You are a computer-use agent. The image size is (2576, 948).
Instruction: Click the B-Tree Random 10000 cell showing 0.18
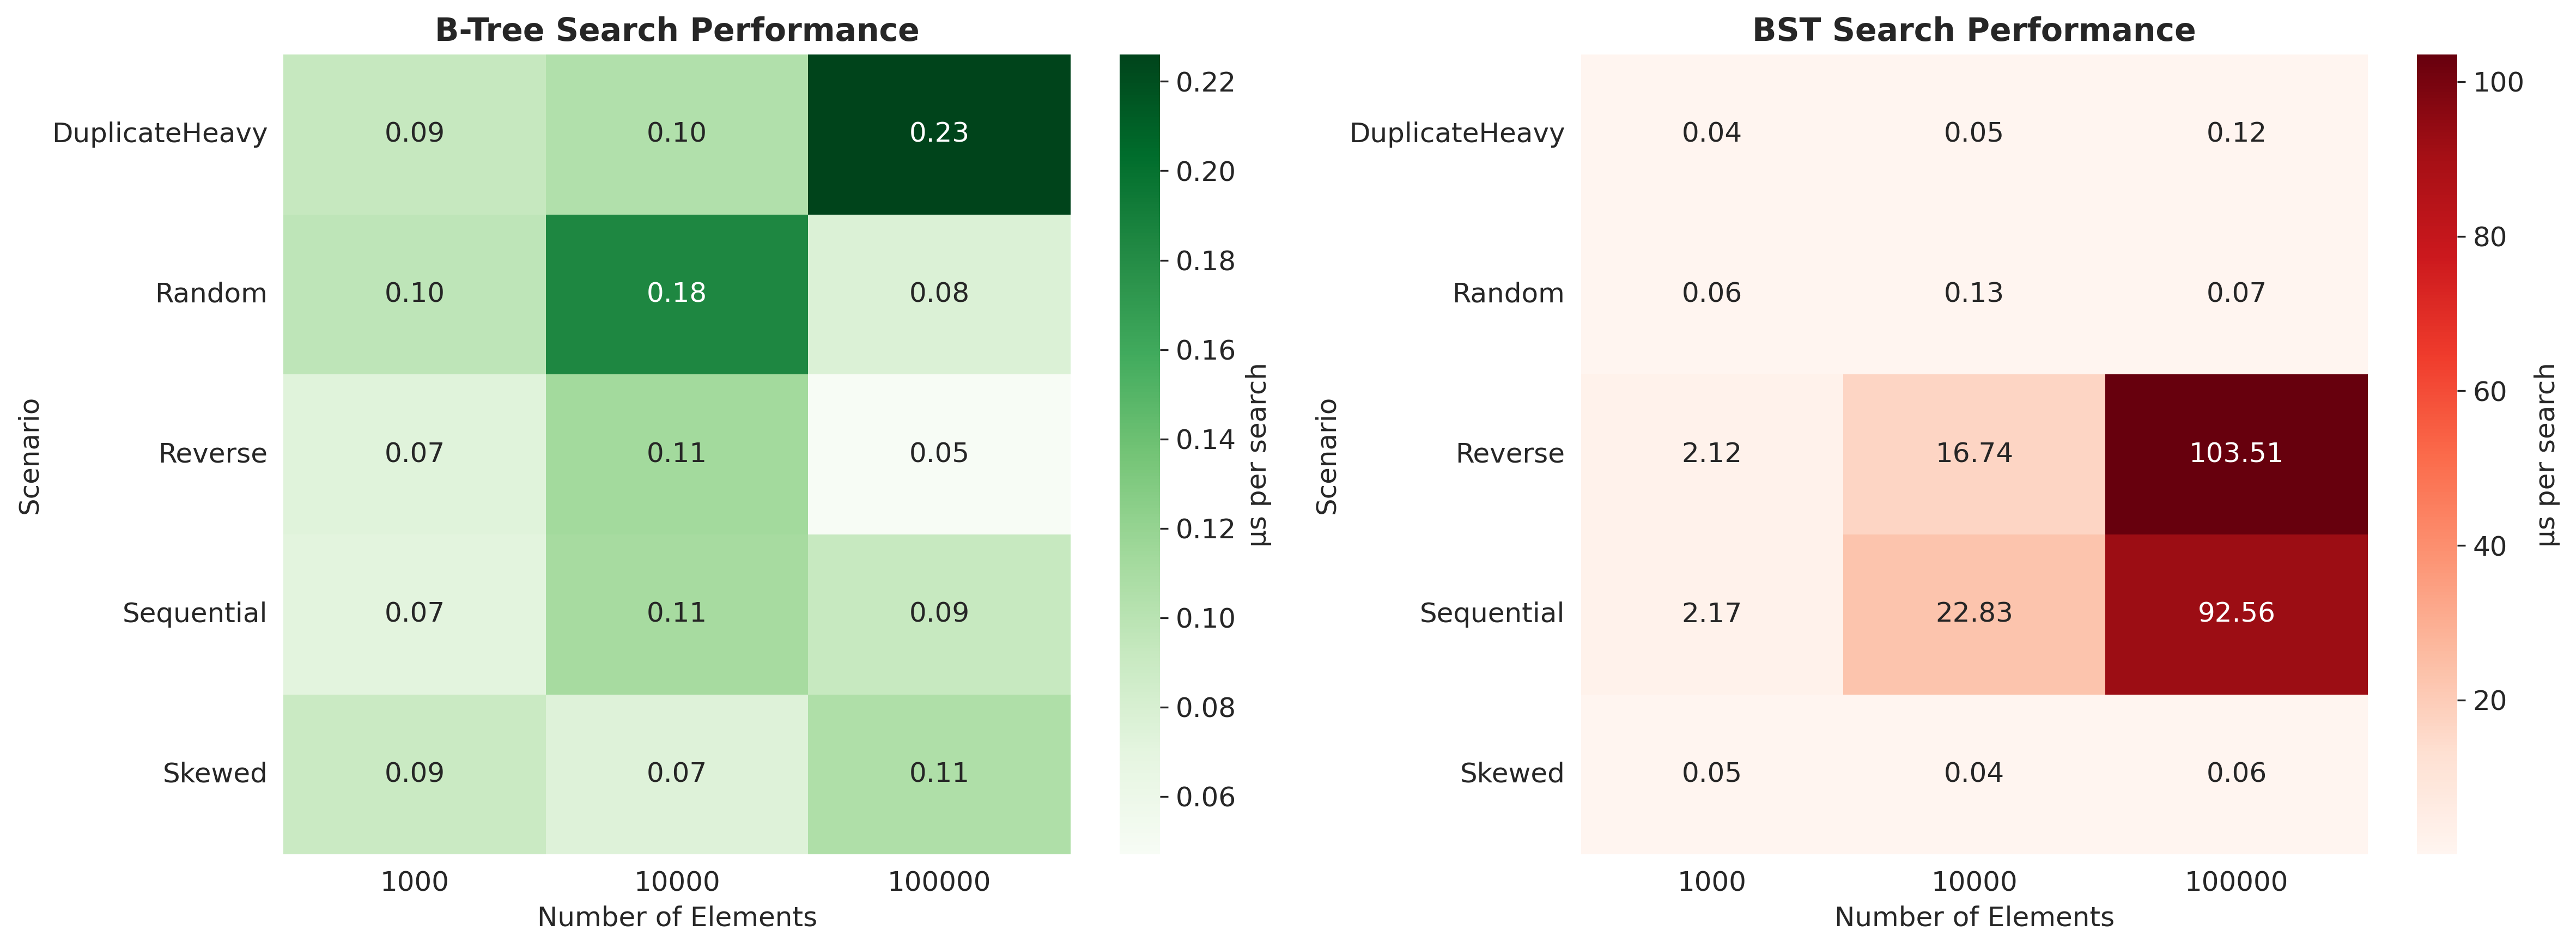click(x=676, y=293)
